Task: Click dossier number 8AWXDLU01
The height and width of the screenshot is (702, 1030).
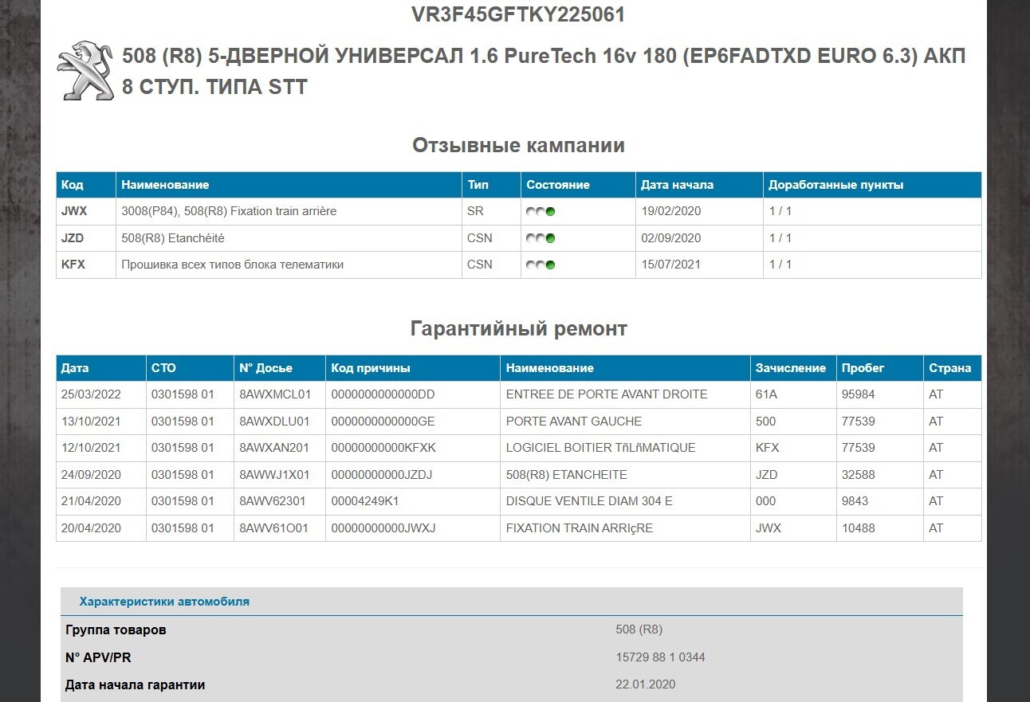Action: (274, 421)
